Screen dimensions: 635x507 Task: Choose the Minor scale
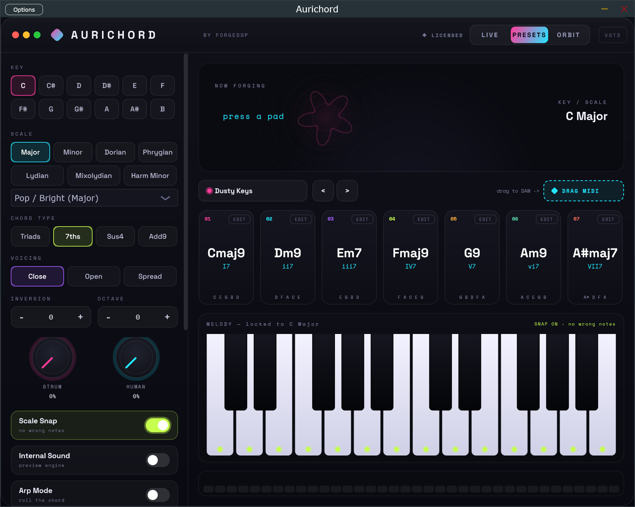click(73, 152)
